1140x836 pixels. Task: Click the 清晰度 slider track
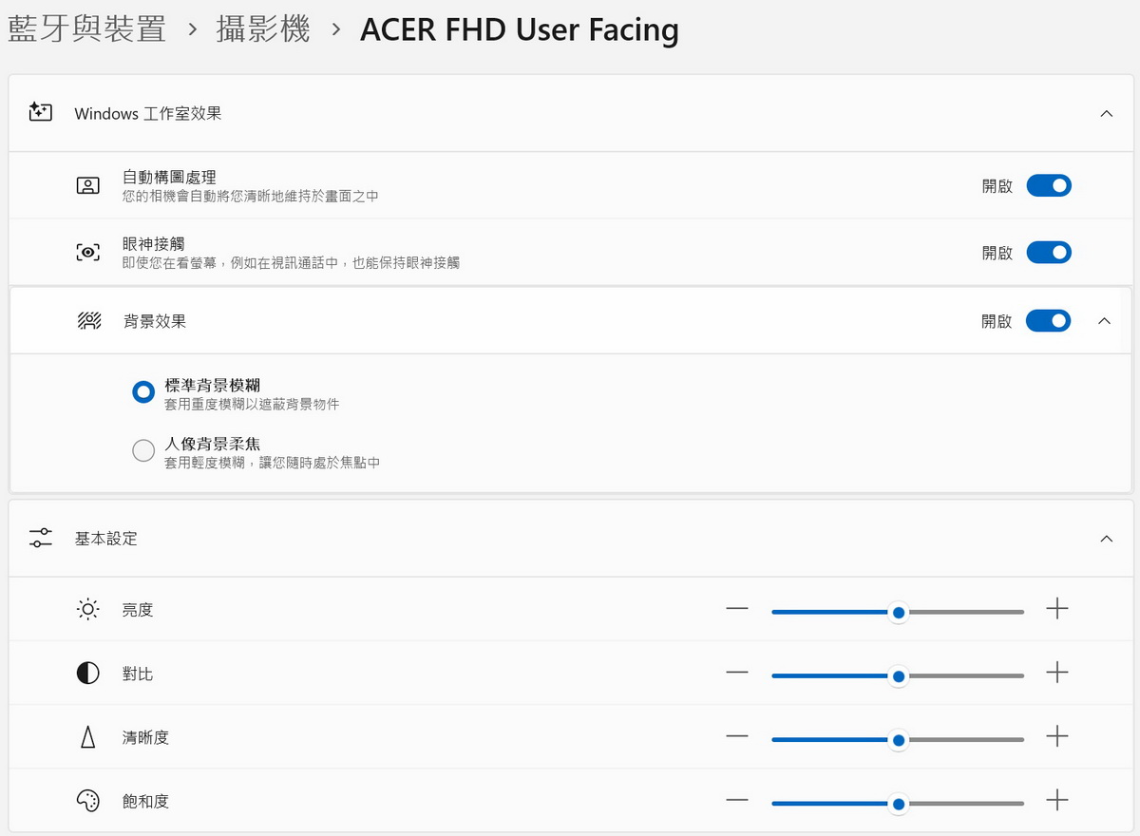coord(959,740)
